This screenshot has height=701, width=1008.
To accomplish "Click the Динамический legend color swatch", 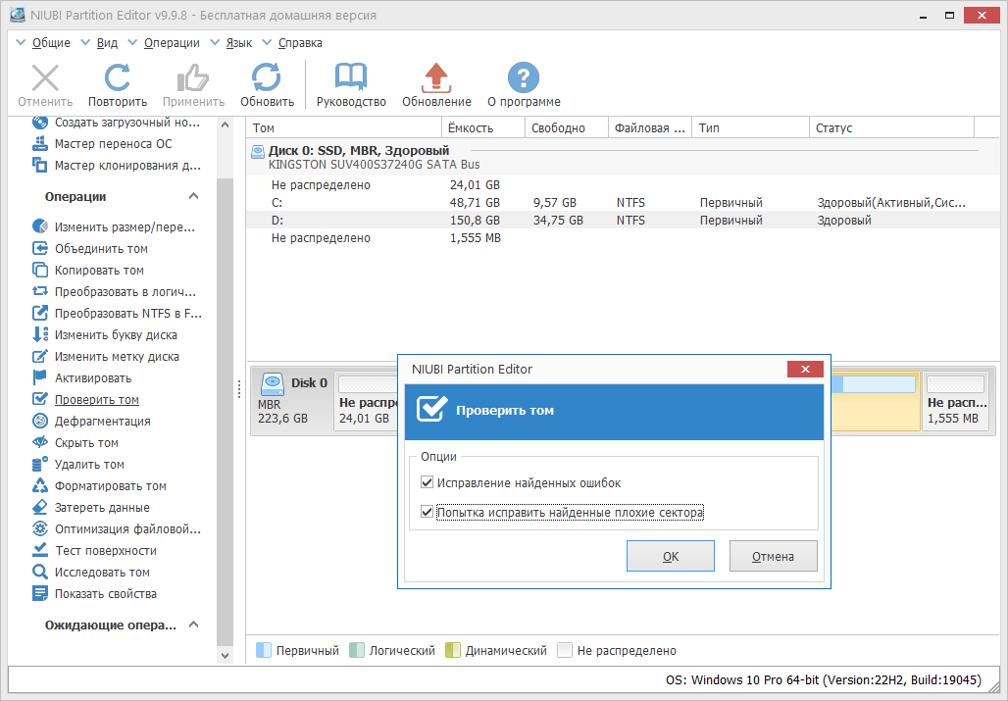I will click(453, 650).
